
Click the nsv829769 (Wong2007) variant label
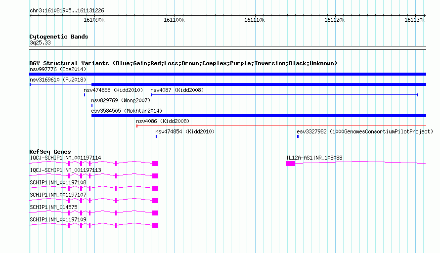click(121, 100)
